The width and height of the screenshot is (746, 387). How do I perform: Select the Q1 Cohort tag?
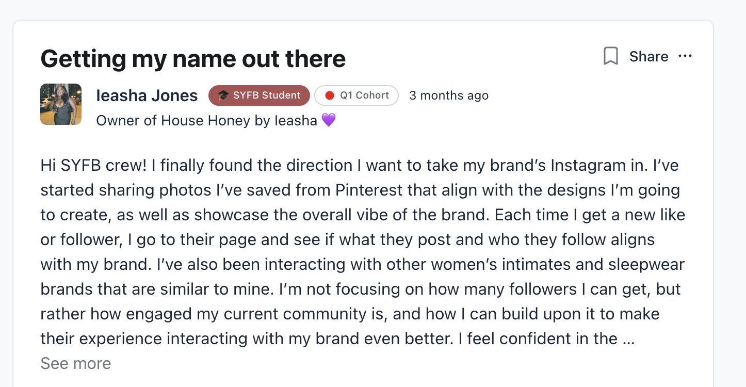[356, 95]
